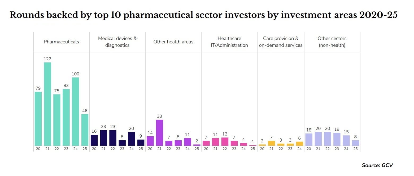Select the 2023 Other sectors bar valued 19
Viewport: 414px width, 176px height.
[x=337, y=139]
